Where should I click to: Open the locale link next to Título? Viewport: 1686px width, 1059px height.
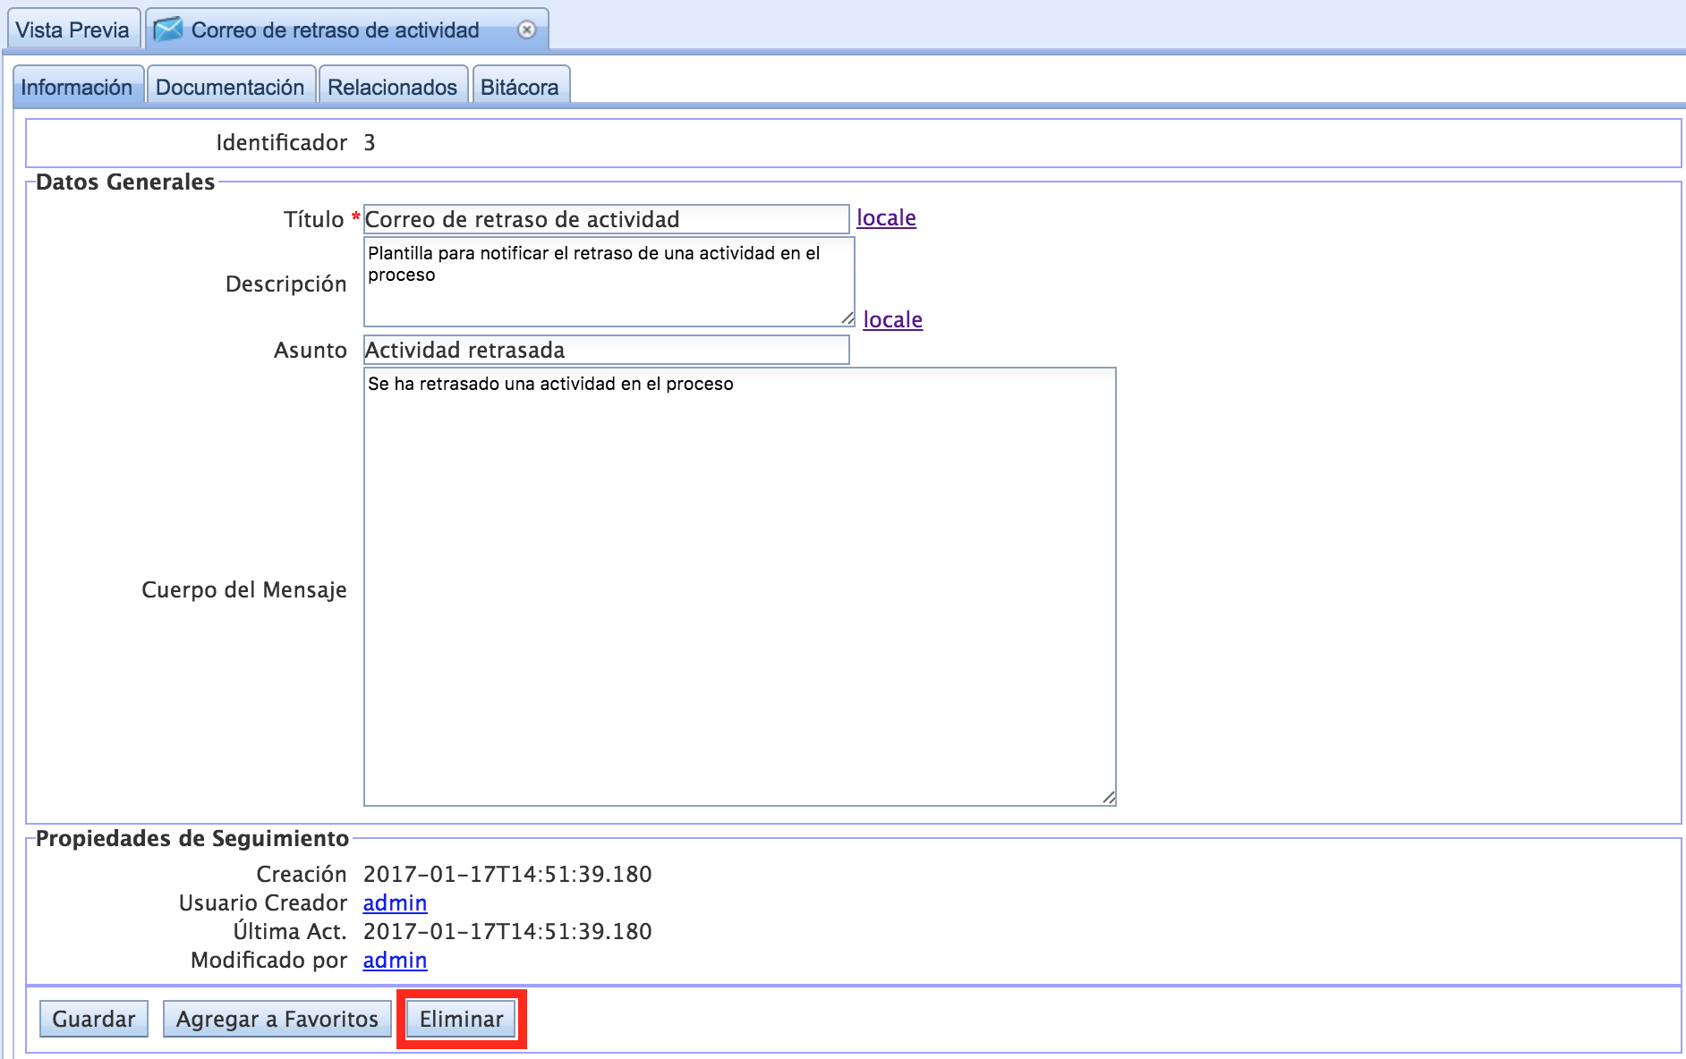(886, 217)
